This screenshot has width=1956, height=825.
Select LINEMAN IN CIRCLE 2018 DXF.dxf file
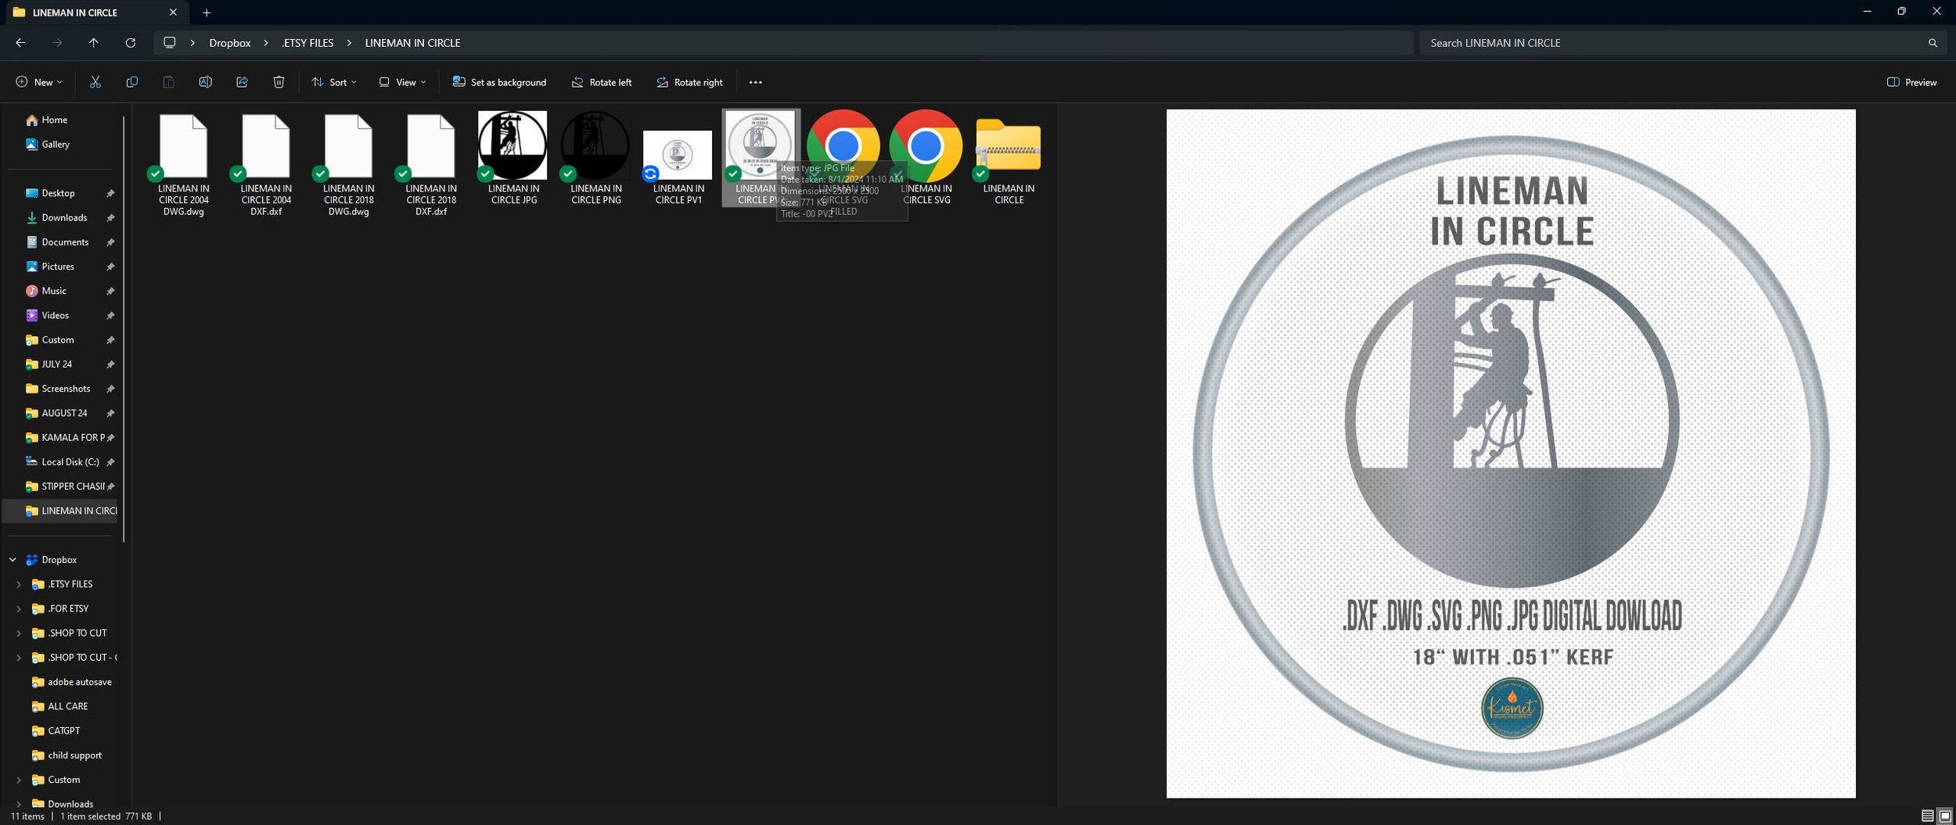pyautogui.click(x=431, y=164)
